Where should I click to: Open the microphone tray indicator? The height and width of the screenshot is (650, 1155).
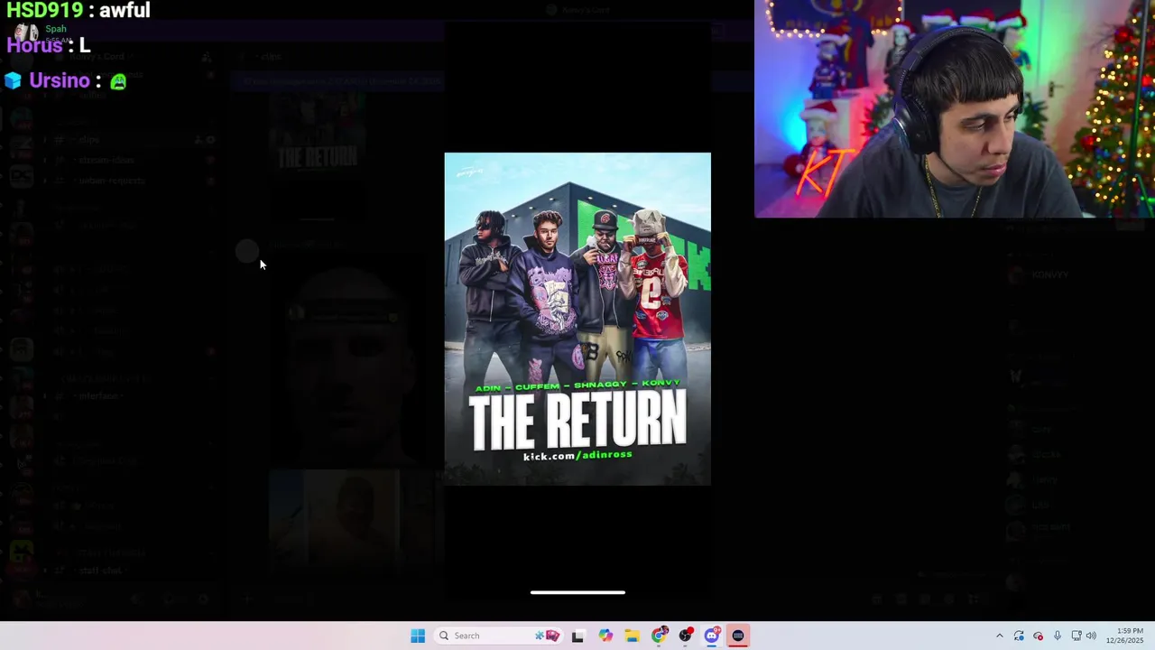1057,636
